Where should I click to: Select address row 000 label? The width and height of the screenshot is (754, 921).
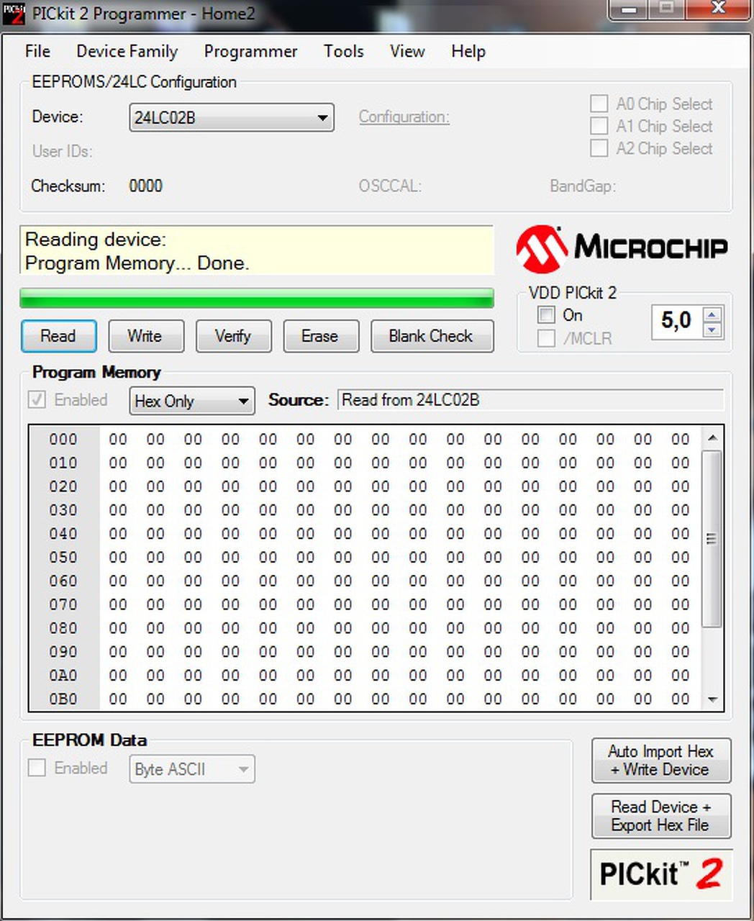click(63, 439)
